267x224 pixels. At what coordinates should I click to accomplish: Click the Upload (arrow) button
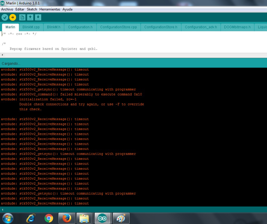(x=13, y=17)
